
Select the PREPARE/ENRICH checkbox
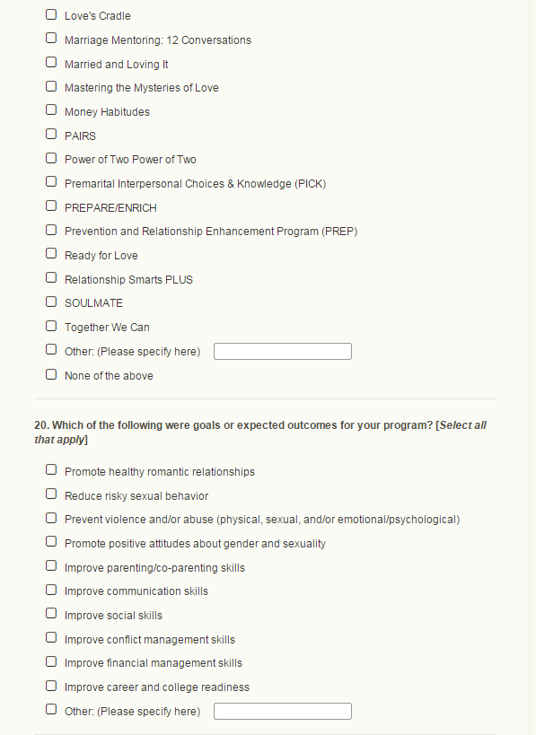point(51,206)
